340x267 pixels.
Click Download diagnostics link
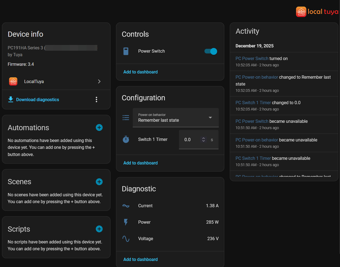pos(37,100)
